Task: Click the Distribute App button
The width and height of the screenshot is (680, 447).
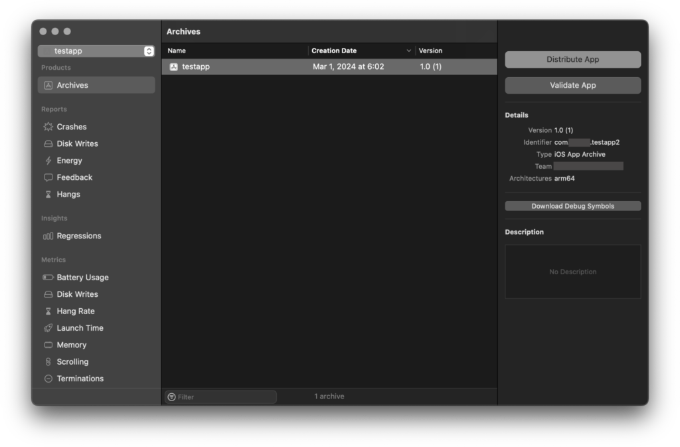Action: pos(572,60)
